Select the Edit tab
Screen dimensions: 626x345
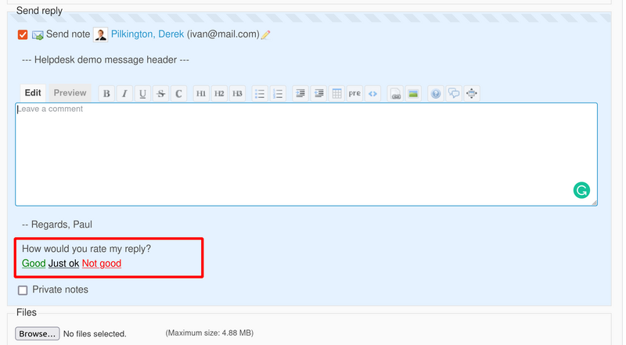32,93
